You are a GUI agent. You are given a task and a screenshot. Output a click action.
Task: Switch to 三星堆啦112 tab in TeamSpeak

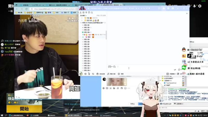pyautogui.click(x=179, y=104)
